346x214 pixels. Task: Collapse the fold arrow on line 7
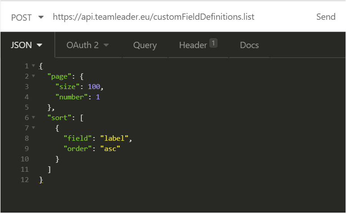(x=33, y=128)
